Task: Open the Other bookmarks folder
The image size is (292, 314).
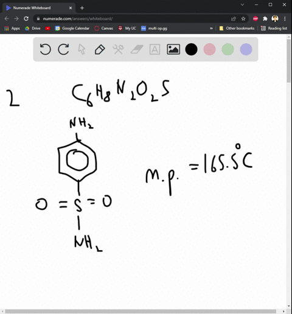Action: 237,29
